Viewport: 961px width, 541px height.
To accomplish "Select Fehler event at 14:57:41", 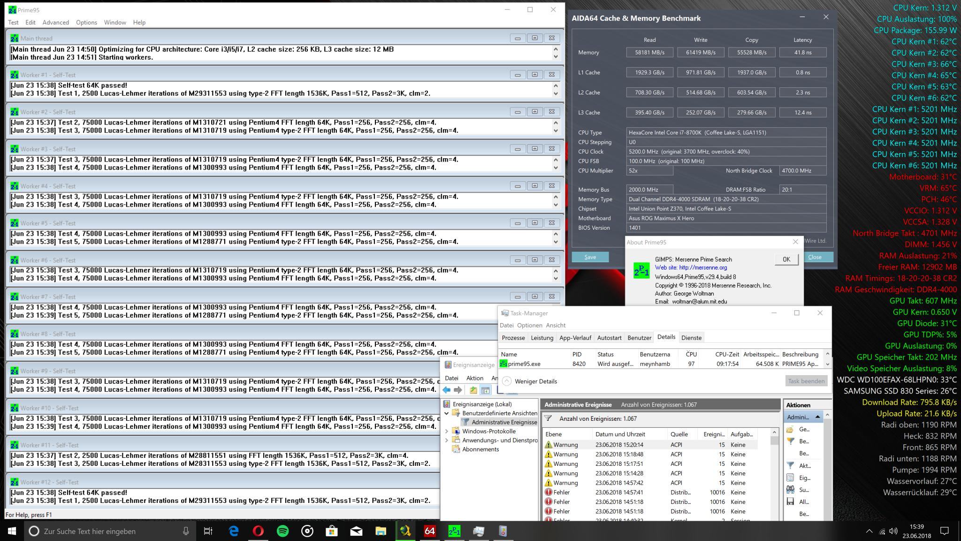I will 650,492.
